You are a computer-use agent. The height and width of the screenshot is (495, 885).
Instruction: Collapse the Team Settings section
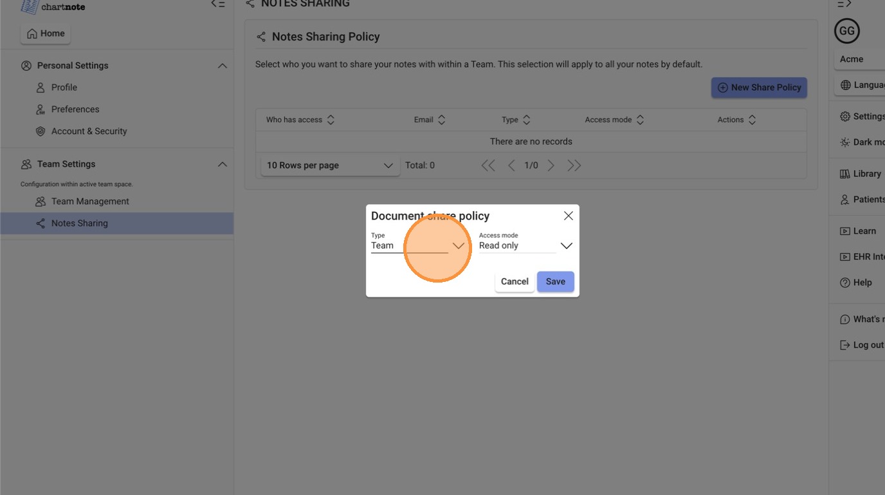click(222, 164)
